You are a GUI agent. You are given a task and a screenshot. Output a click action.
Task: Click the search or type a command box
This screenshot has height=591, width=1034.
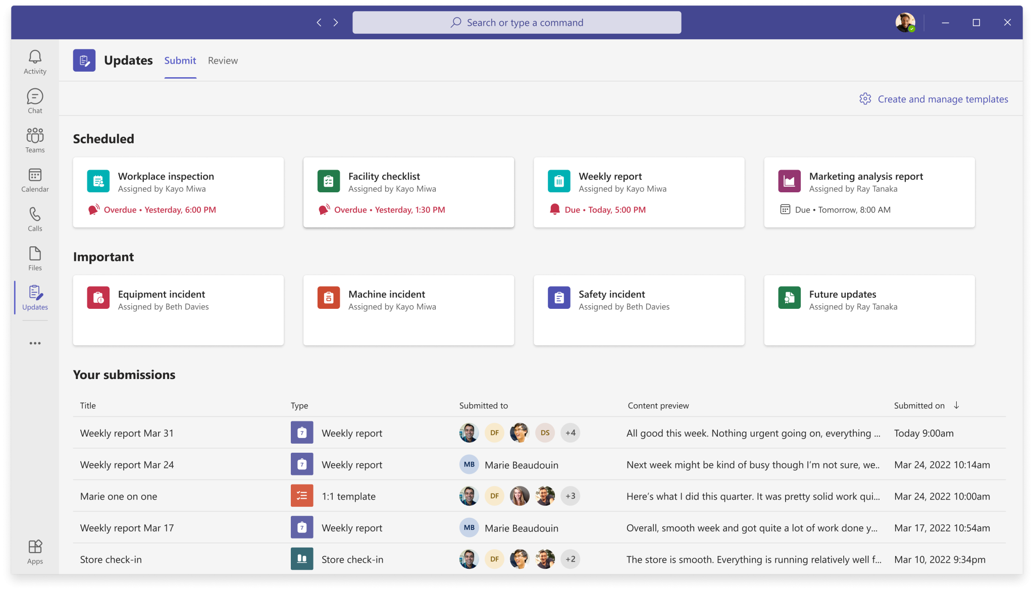click(516, 22)
